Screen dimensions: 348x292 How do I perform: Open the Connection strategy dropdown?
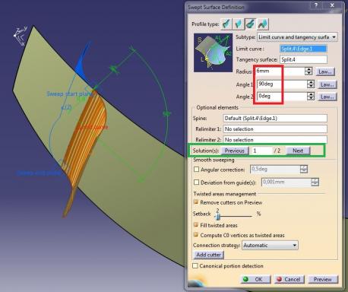tap(270, 246)
